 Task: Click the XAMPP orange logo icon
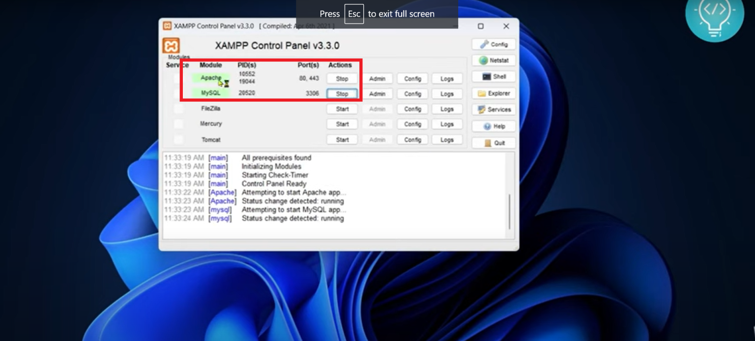[x=171, y=46]
